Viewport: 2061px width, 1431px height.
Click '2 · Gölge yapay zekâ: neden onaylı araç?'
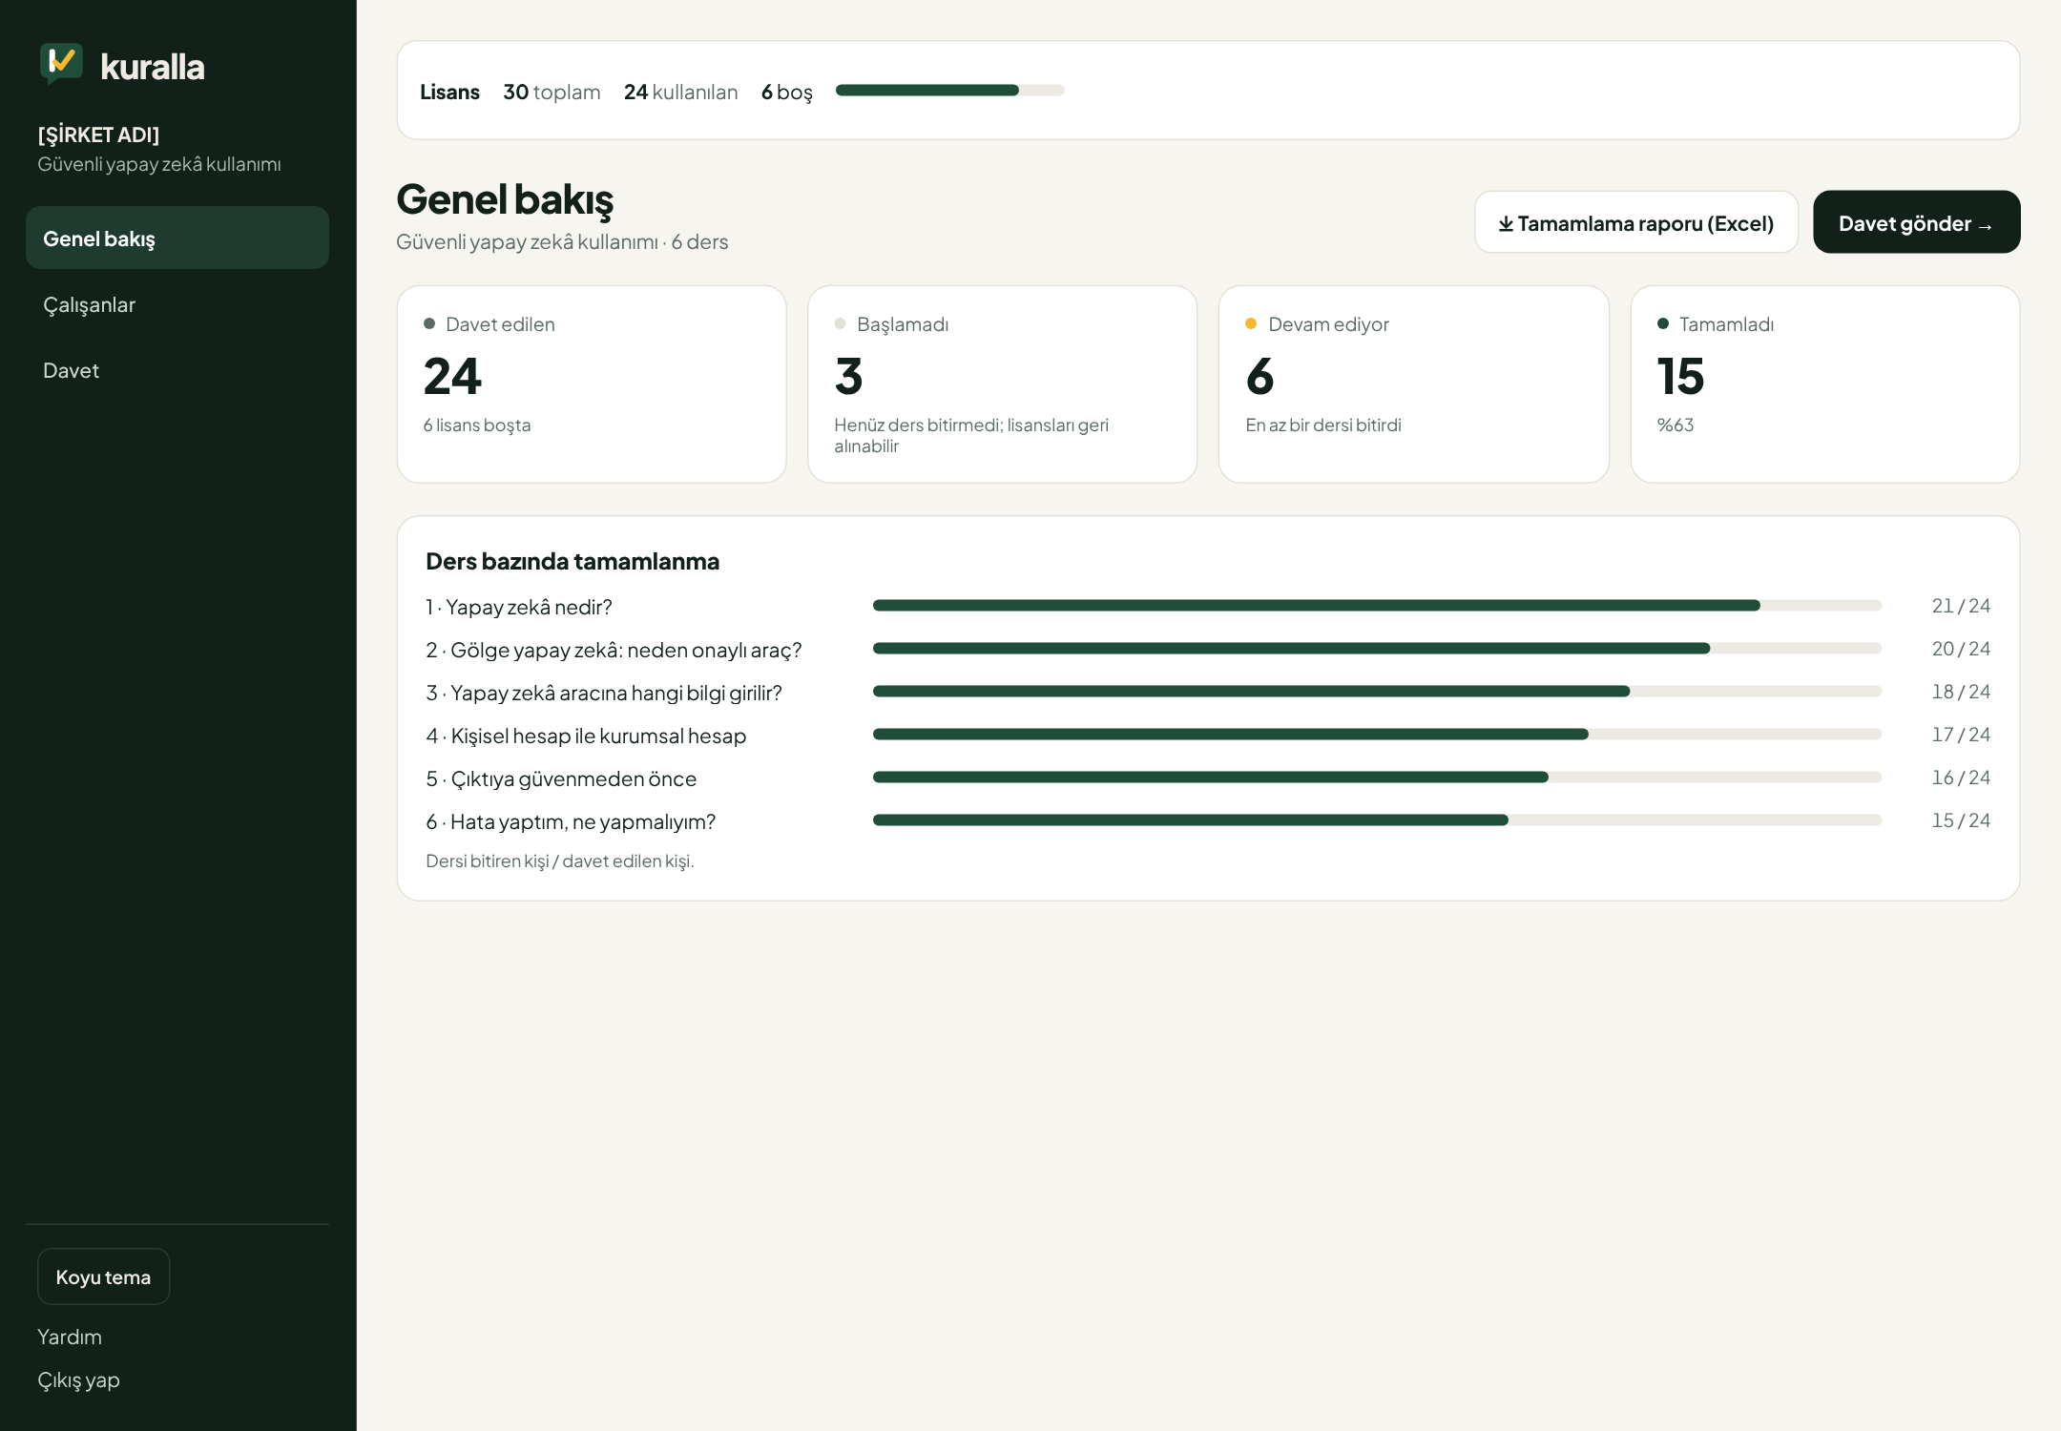coord(614,650)
